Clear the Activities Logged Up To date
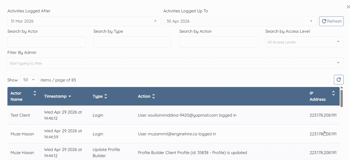This screenshot has width=350, height=160. [311, 21]
